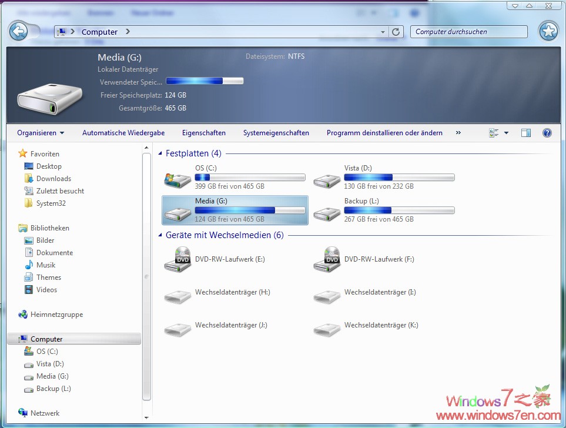
Task: Click the Computer durchsuchen search field
Action: point(468,31)
